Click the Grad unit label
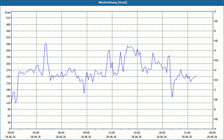The height and width of the screenshot is (140, 224). coord(8,13)
